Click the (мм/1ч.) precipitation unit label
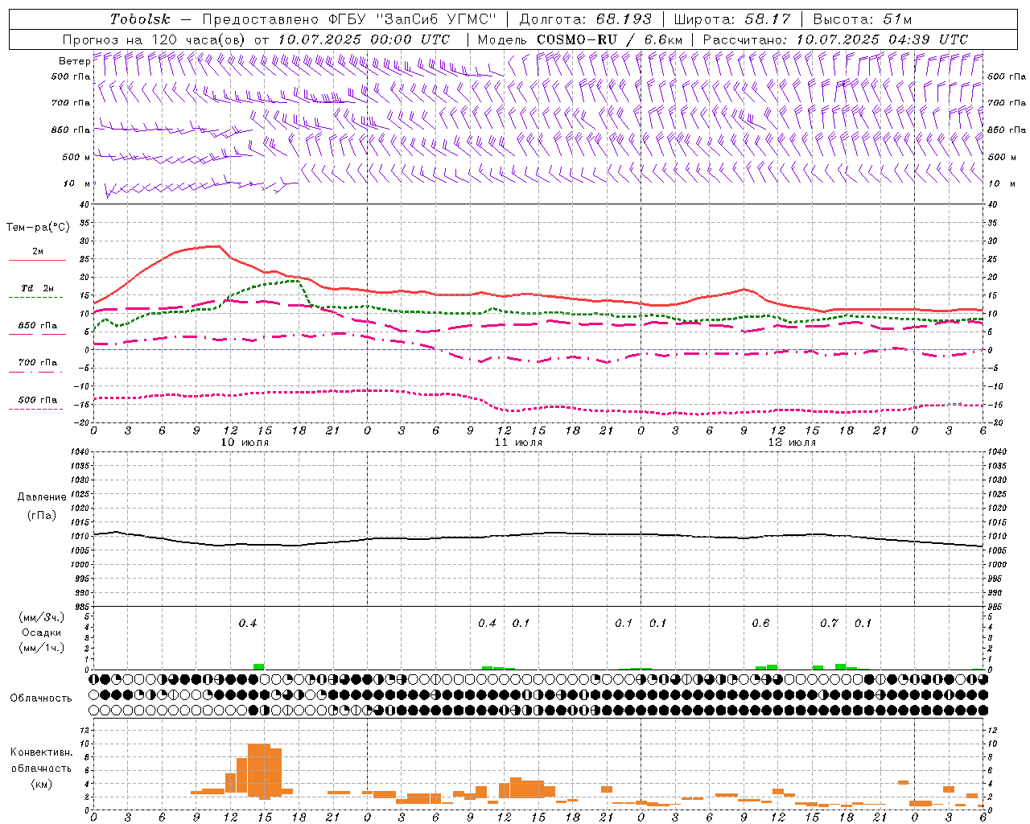This screenshot has width=1030, height=824. (42, 648)
